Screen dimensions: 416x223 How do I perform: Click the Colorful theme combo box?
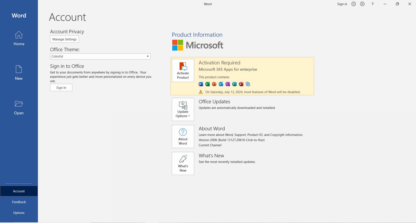pyautogui.click(x=100, y=56)
